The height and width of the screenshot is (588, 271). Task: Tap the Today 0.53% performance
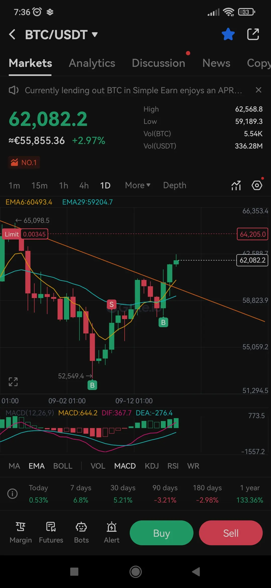[38, 494]
